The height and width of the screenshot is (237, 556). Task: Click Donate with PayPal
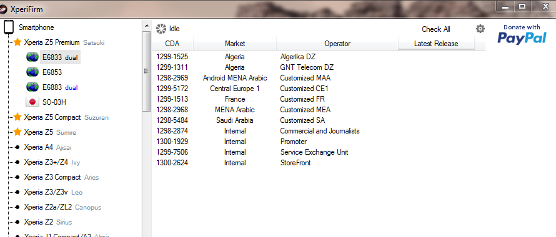(522, 34)
